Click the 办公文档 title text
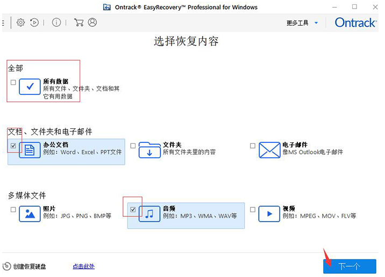 [56, 144]
